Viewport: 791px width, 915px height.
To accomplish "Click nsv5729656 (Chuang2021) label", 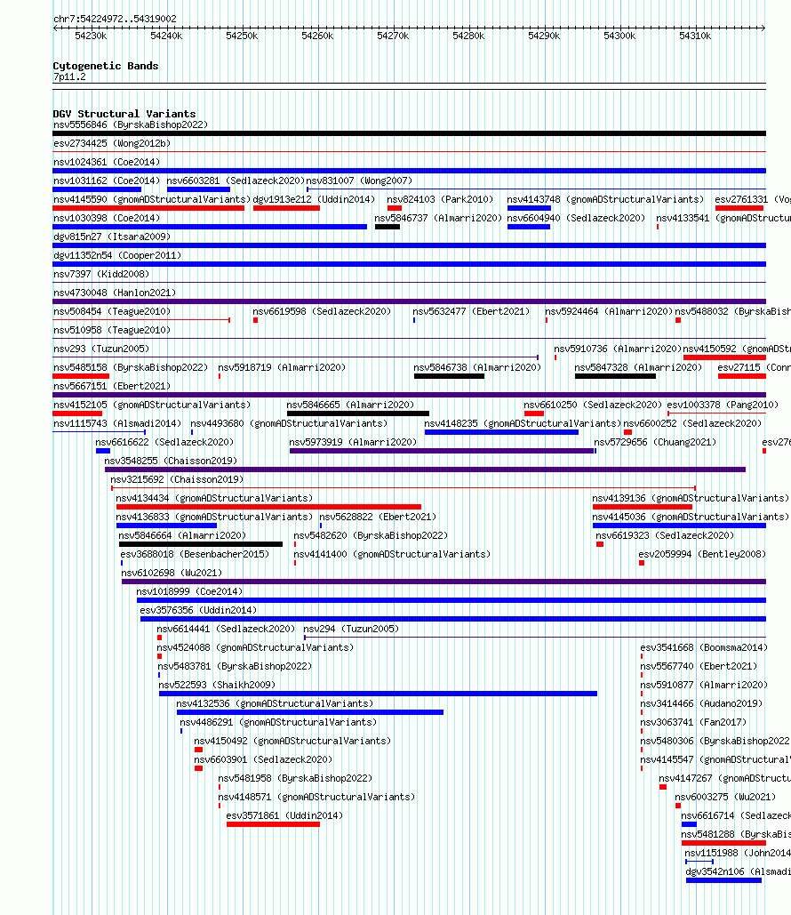I will [x=655, y=442].
